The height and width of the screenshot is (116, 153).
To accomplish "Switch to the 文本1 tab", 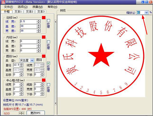I will (x=18, y=12).
